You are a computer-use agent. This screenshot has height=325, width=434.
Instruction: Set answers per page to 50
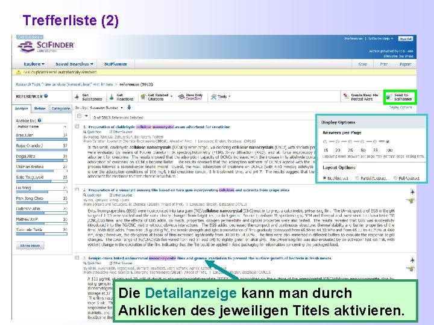pyautogui.click(x=362, y=141)
